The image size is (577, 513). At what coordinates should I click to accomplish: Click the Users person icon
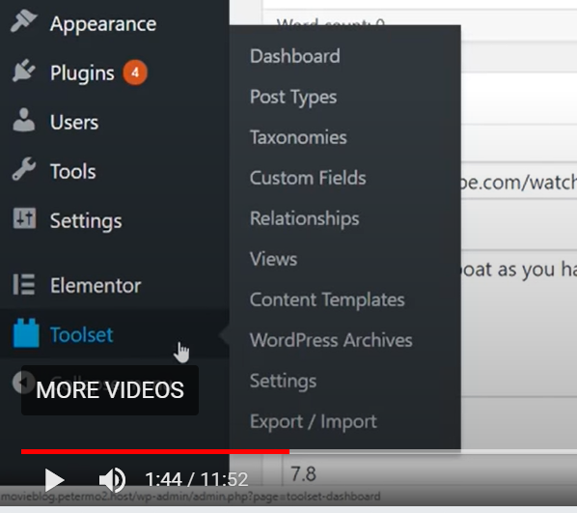(x=23, y=120)
